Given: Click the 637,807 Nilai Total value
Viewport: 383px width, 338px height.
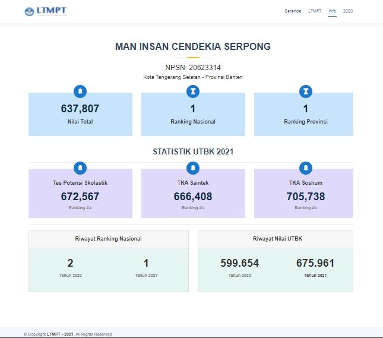Looking at the screenshot, I should click(x=80, y=109).
